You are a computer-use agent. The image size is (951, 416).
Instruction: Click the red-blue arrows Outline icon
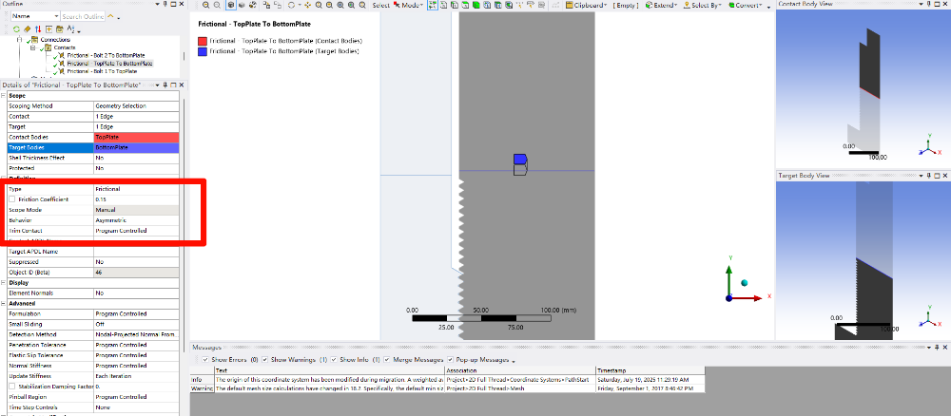point(38,29)
